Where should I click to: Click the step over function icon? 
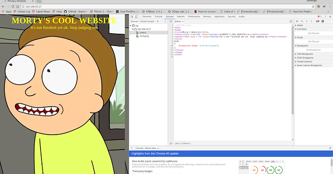302,21
